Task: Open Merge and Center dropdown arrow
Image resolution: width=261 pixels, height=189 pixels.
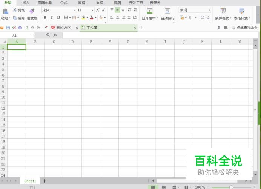Action: 157,18
